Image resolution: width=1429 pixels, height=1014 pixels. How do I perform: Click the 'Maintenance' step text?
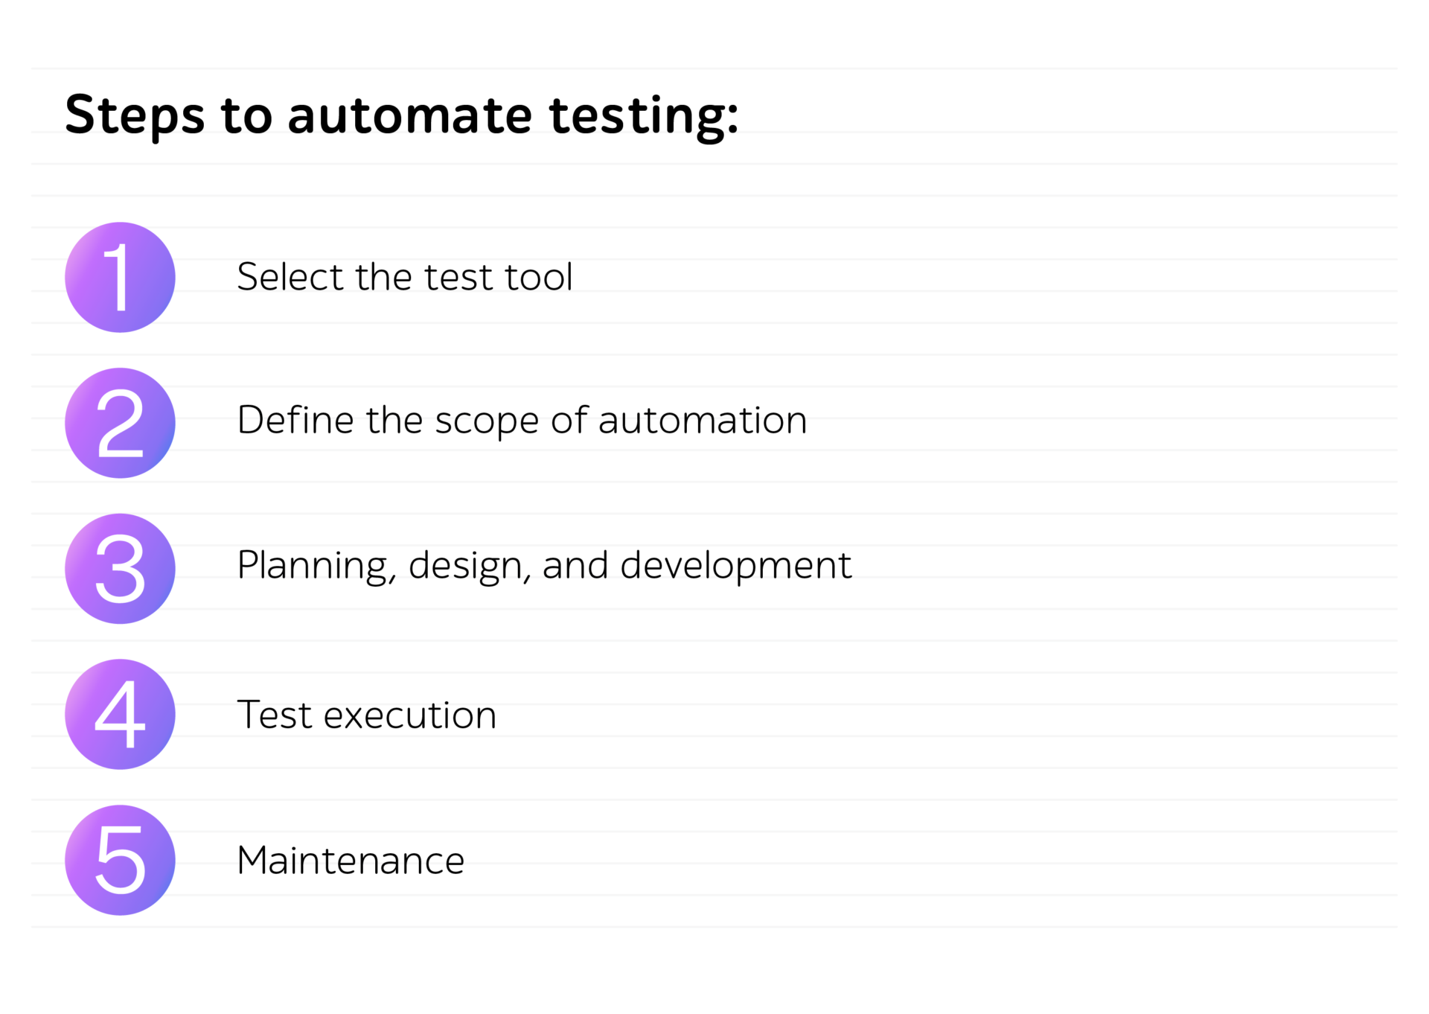pyautogui.click(x=351, y=861)
